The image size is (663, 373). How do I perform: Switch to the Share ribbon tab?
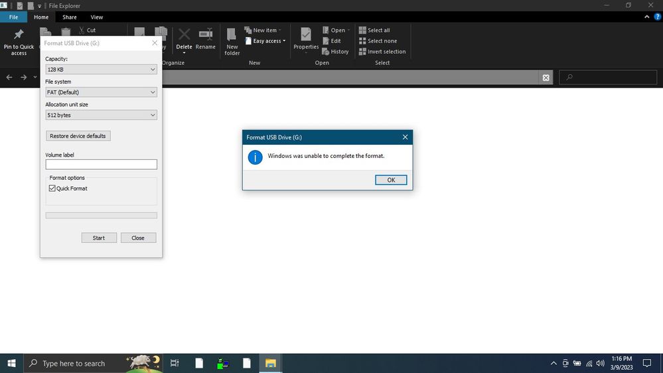pos(69,17)
